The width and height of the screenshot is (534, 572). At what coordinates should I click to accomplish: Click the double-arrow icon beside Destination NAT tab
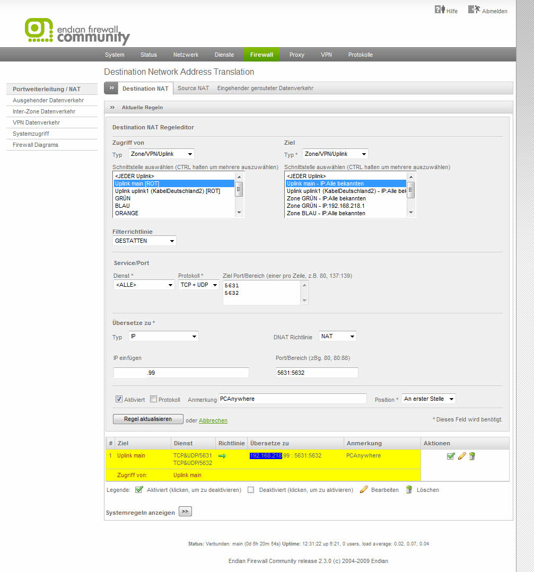click(111, 88)
